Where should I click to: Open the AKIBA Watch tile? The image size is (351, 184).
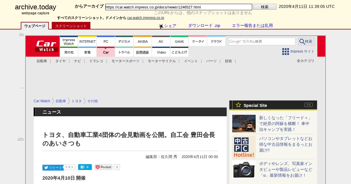pos(143,41)
